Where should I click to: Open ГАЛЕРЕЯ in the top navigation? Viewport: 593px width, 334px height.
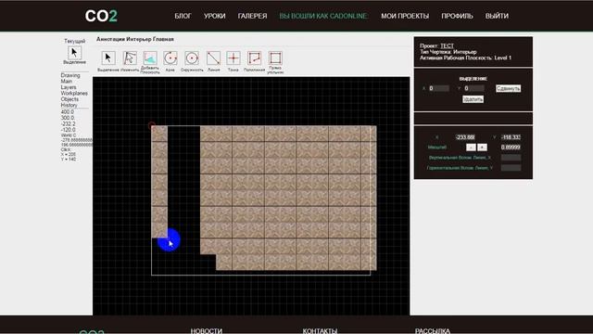pyautogui.click(x=252, y=16)
